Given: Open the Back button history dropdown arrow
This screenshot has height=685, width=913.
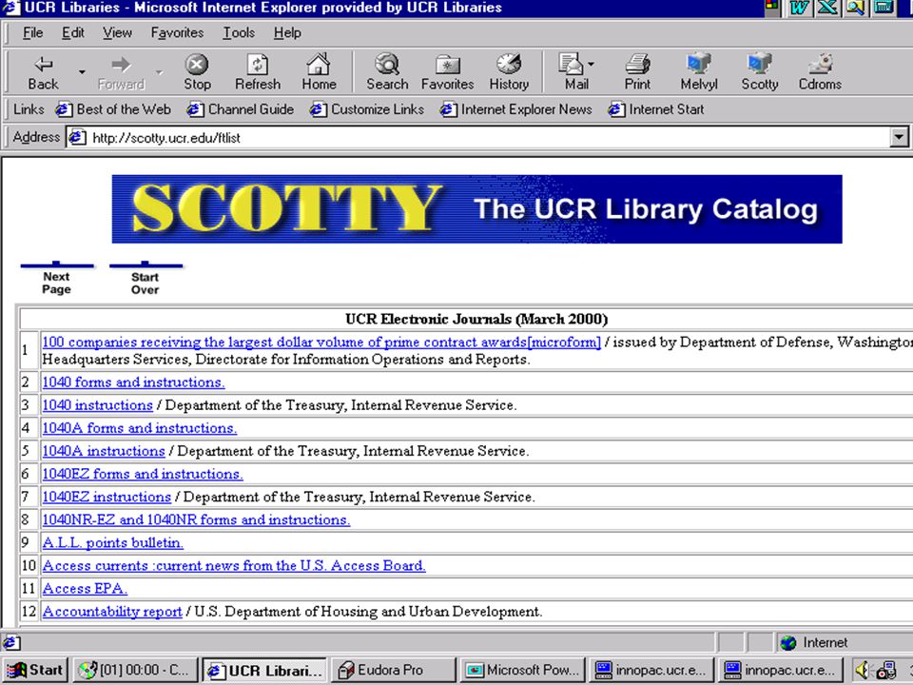Looking at the screenshot, I should (82, 72).
